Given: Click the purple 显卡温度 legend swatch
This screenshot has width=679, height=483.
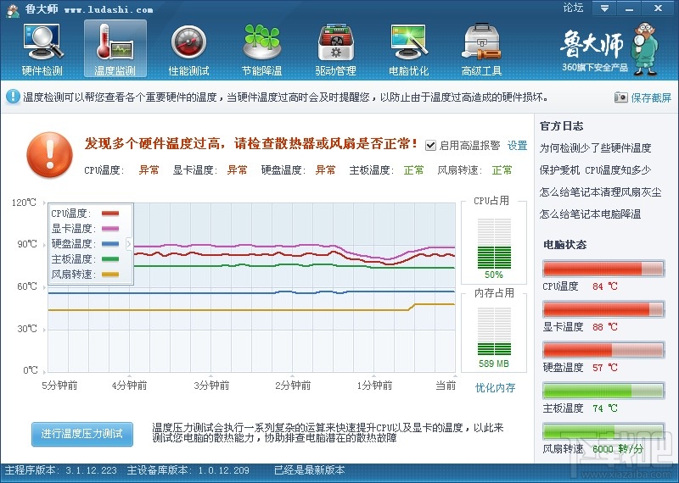Looking at the screenshot, I should click(x=110, y=229).
